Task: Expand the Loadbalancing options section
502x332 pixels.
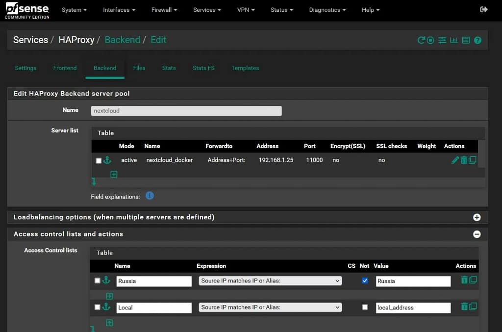Action: (x=477, y=217)
